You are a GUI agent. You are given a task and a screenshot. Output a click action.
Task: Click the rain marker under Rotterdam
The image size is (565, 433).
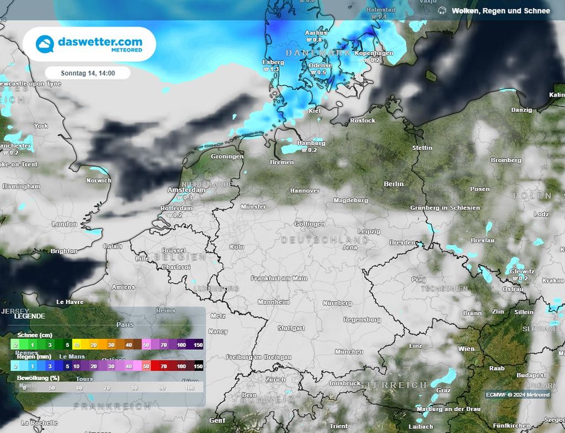pyautogui.click(x=174, y=215)
